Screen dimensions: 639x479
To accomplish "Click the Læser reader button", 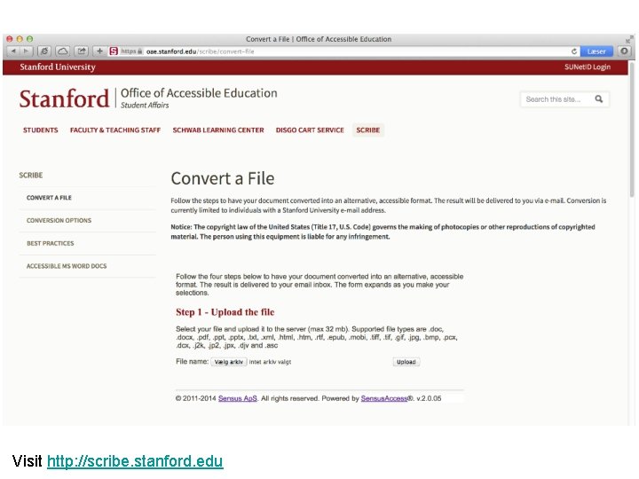I will coord(596,51).
